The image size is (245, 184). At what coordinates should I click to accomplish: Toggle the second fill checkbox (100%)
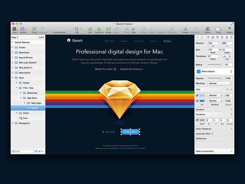pyautogui.click(x=197, y=101)
